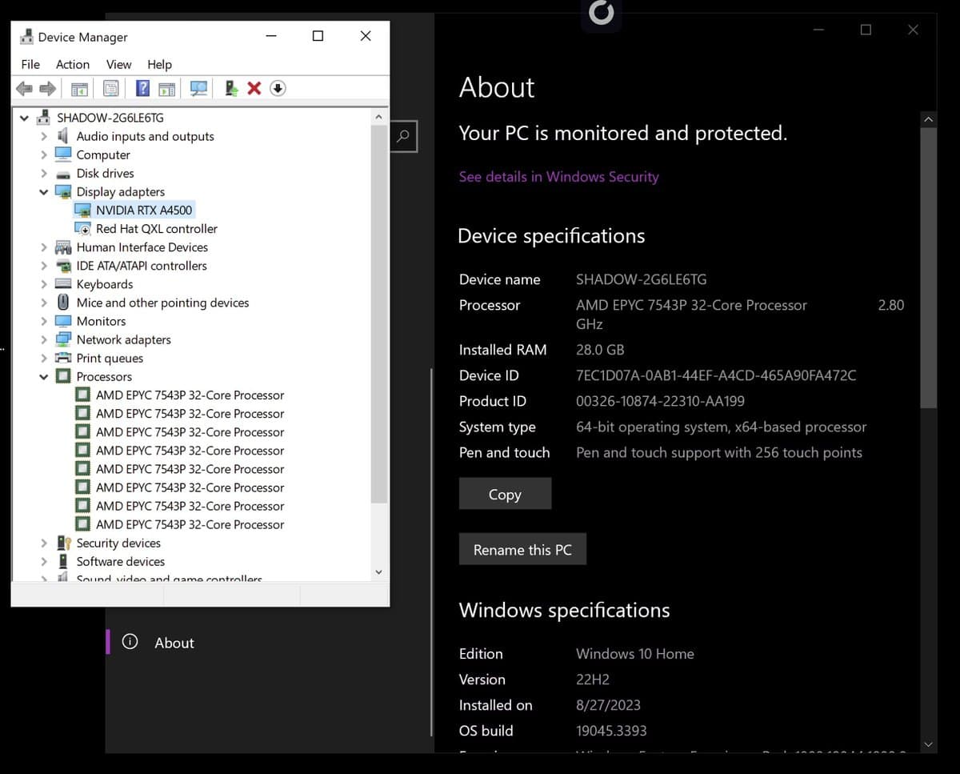
Task: Click the IDE ATA/ATAPI controllers icon
Action: [x=63, y=266]
